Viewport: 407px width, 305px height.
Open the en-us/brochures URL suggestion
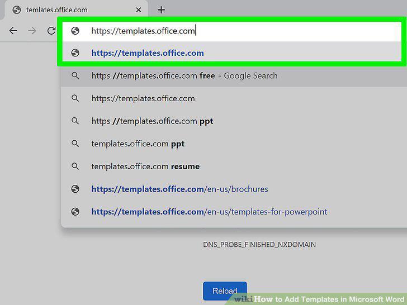[234, 189]
